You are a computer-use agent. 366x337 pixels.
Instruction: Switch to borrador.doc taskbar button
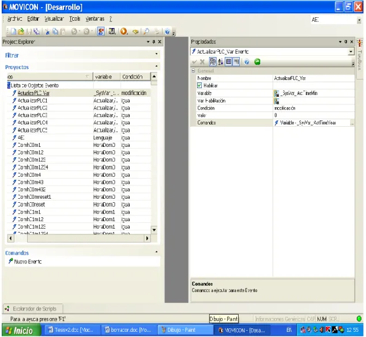point(128,330)
